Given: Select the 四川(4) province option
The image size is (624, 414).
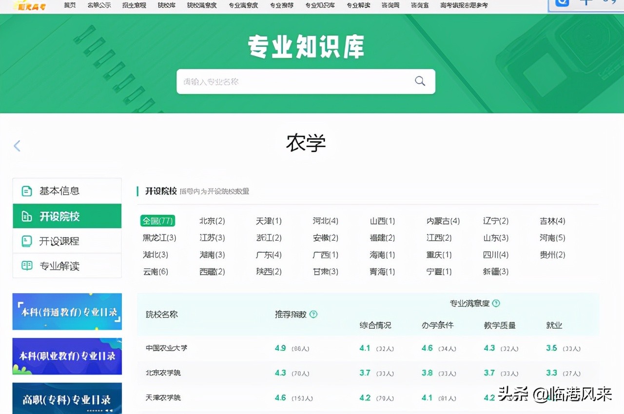Looking at the screenshot, I should coord(496,255).
